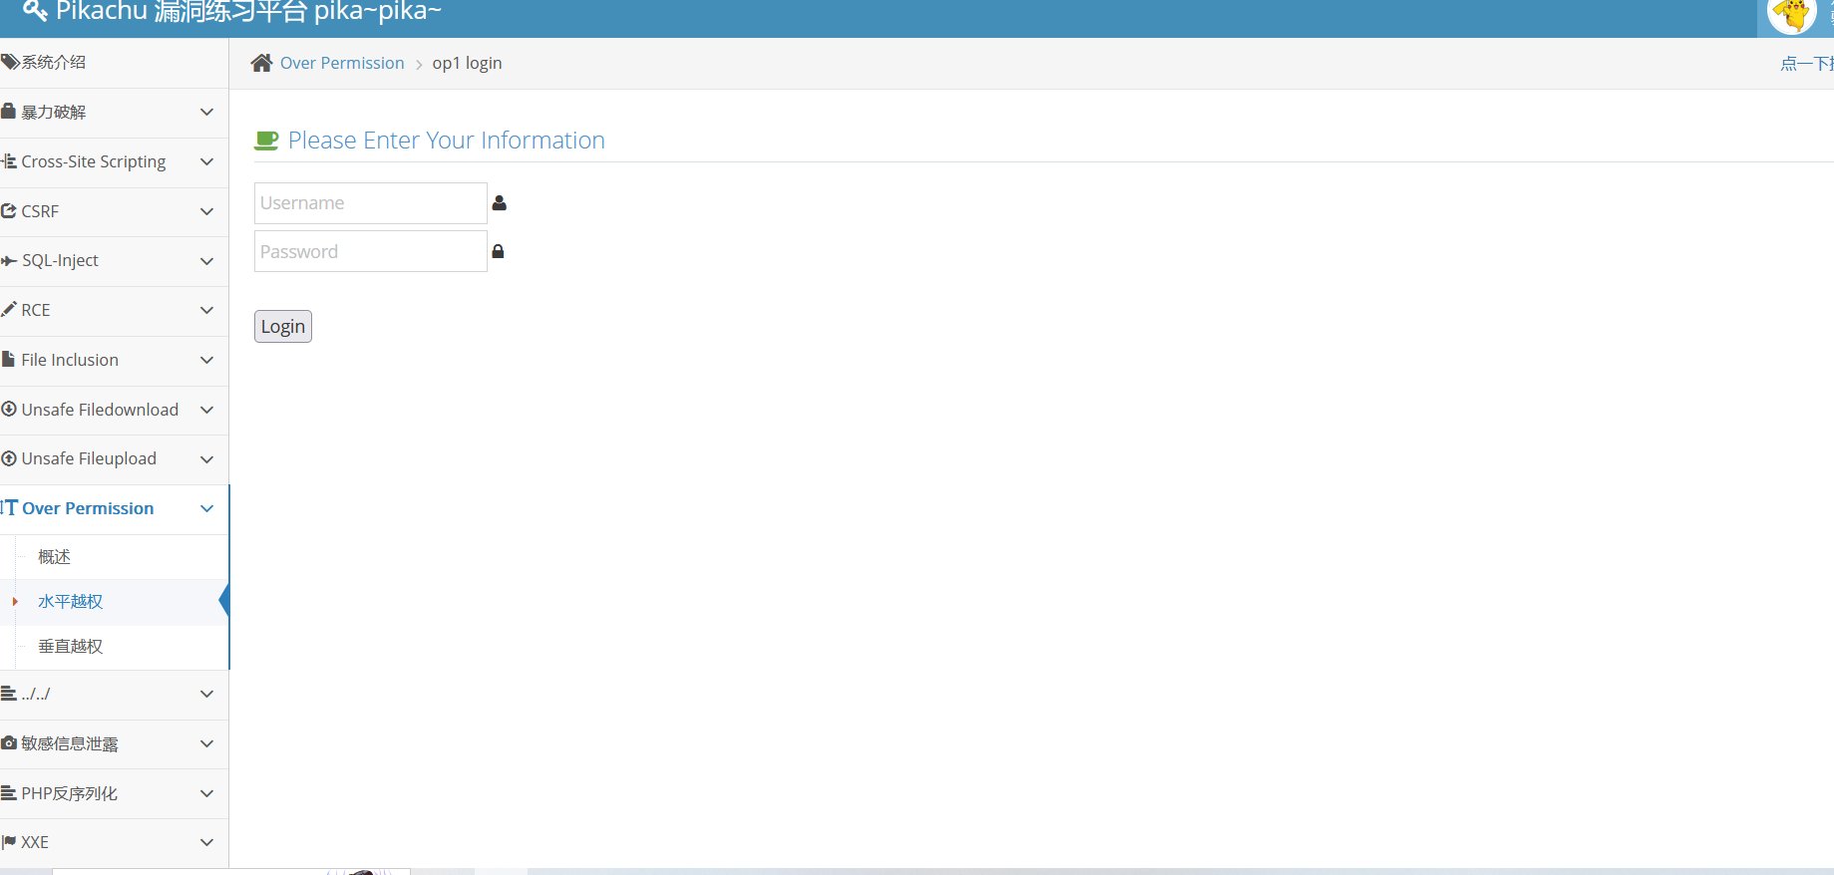The image size is (1834, 875).
Task: Open the File Inclusion menu label
Action: coord(70,360)
